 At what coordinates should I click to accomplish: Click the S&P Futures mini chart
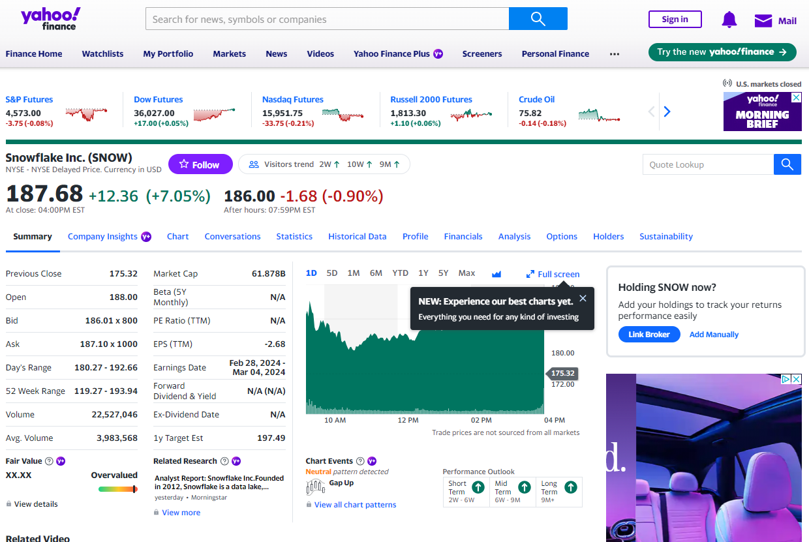coord(86,114)
